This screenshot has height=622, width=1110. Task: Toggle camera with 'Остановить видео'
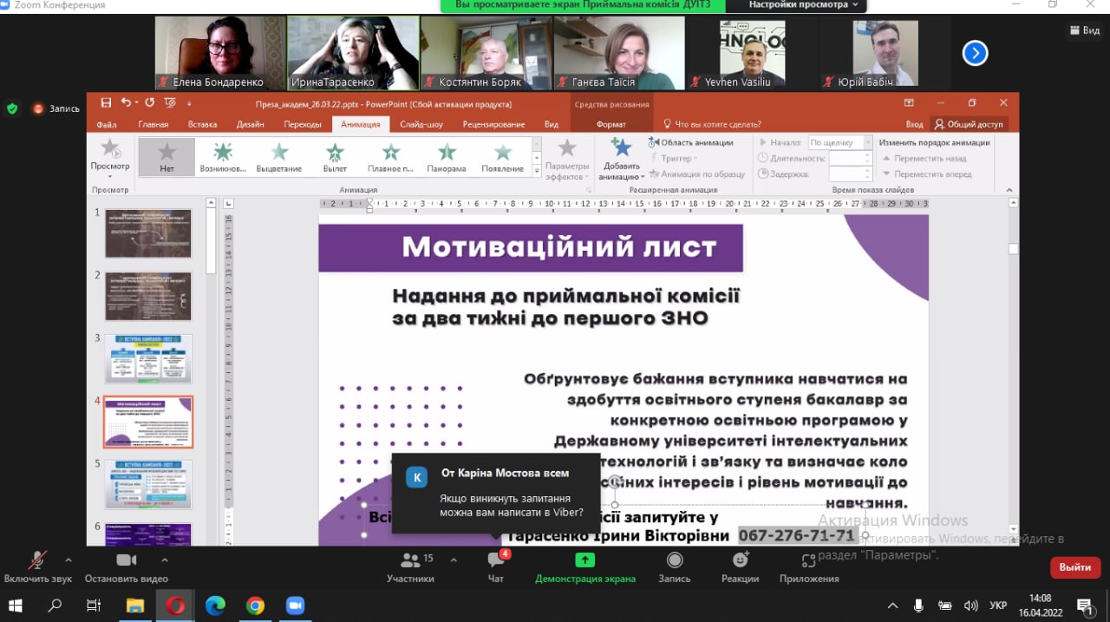point(127,566)
